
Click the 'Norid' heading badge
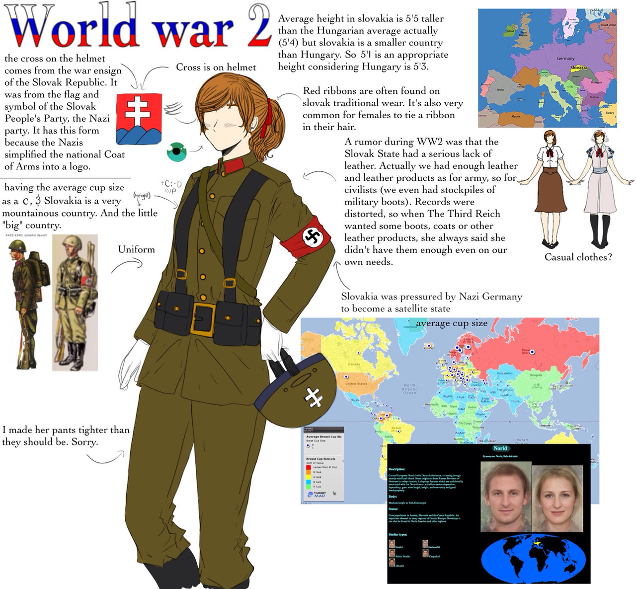pos(500,448)
